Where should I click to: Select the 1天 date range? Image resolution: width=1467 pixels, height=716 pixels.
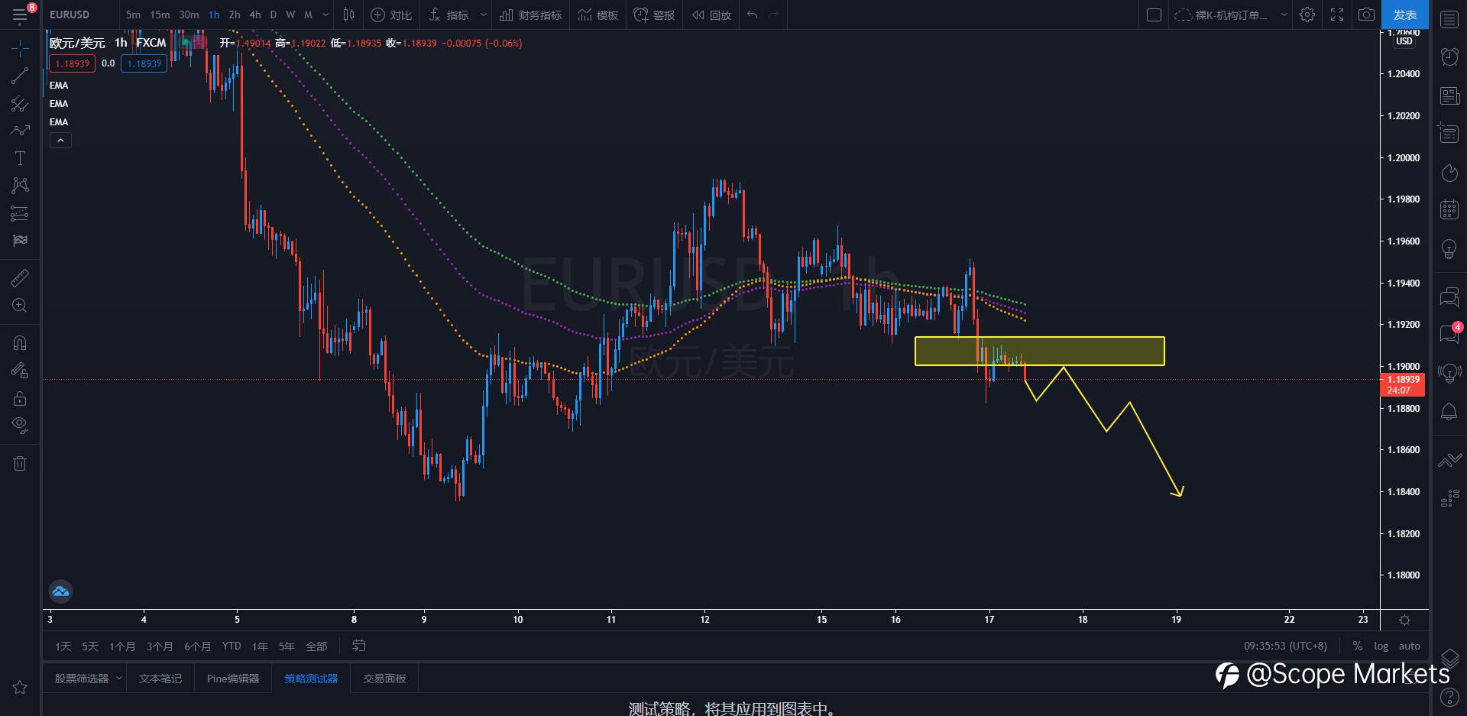63,646
